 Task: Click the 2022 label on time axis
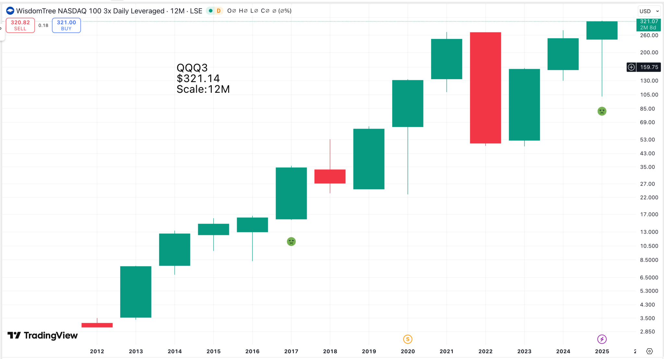coord(485,351)
